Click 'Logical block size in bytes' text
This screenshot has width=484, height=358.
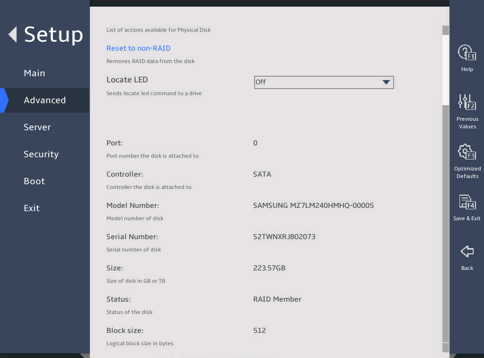coord(140,343)
